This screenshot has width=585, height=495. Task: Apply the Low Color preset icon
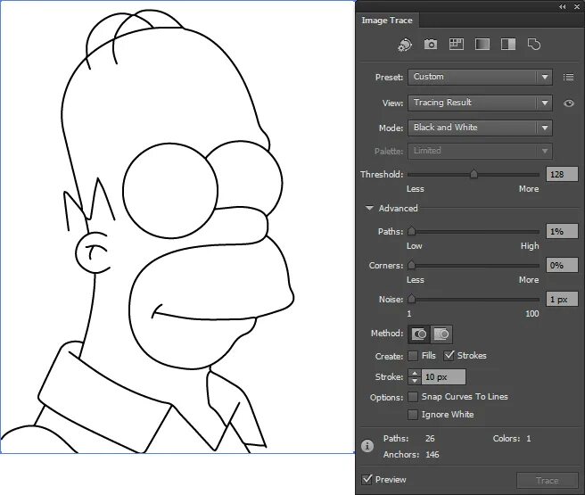click(457, 44)
